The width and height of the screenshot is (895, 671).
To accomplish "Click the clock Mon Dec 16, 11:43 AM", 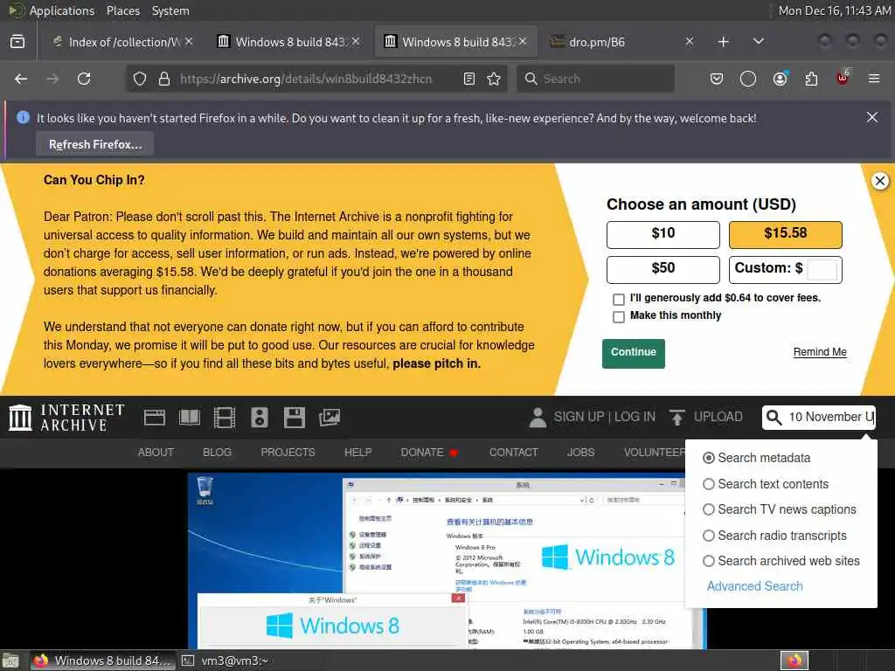I will click(835, 10).
